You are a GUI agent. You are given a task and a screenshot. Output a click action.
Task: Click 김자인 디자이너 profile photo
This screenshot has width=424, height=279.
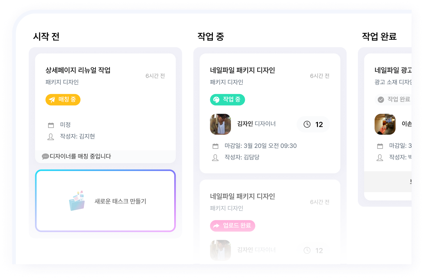220,124
